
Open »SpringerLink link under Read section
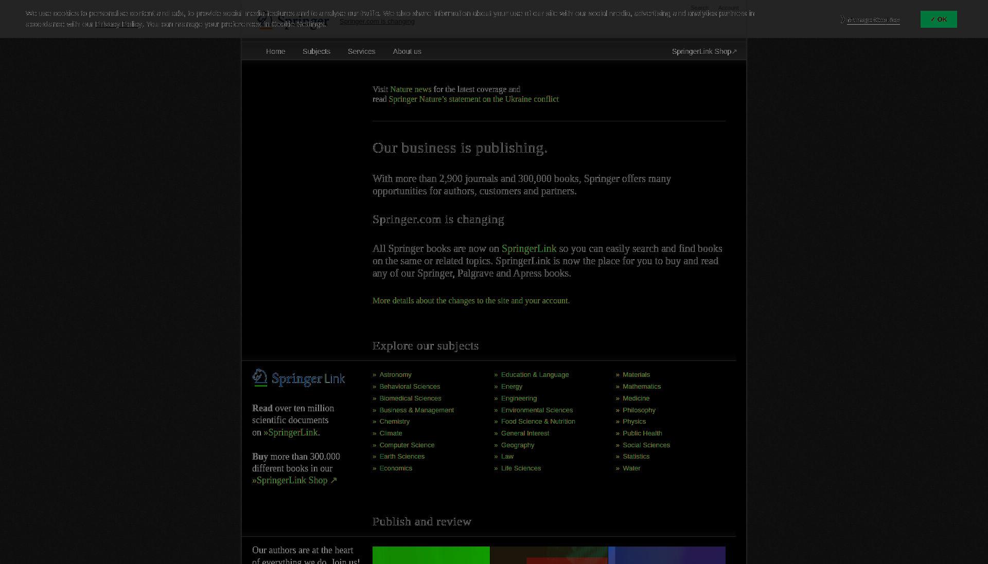(290, 432)
